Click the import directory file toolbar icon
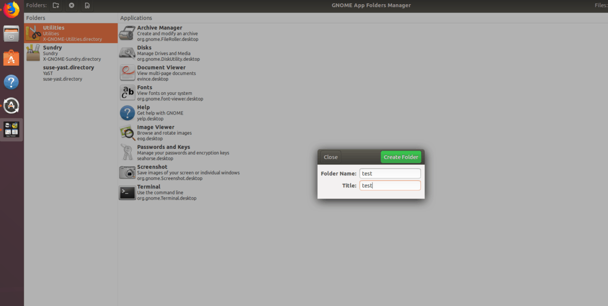The height and width of the screenshot is (306, 608). (87, 6)
